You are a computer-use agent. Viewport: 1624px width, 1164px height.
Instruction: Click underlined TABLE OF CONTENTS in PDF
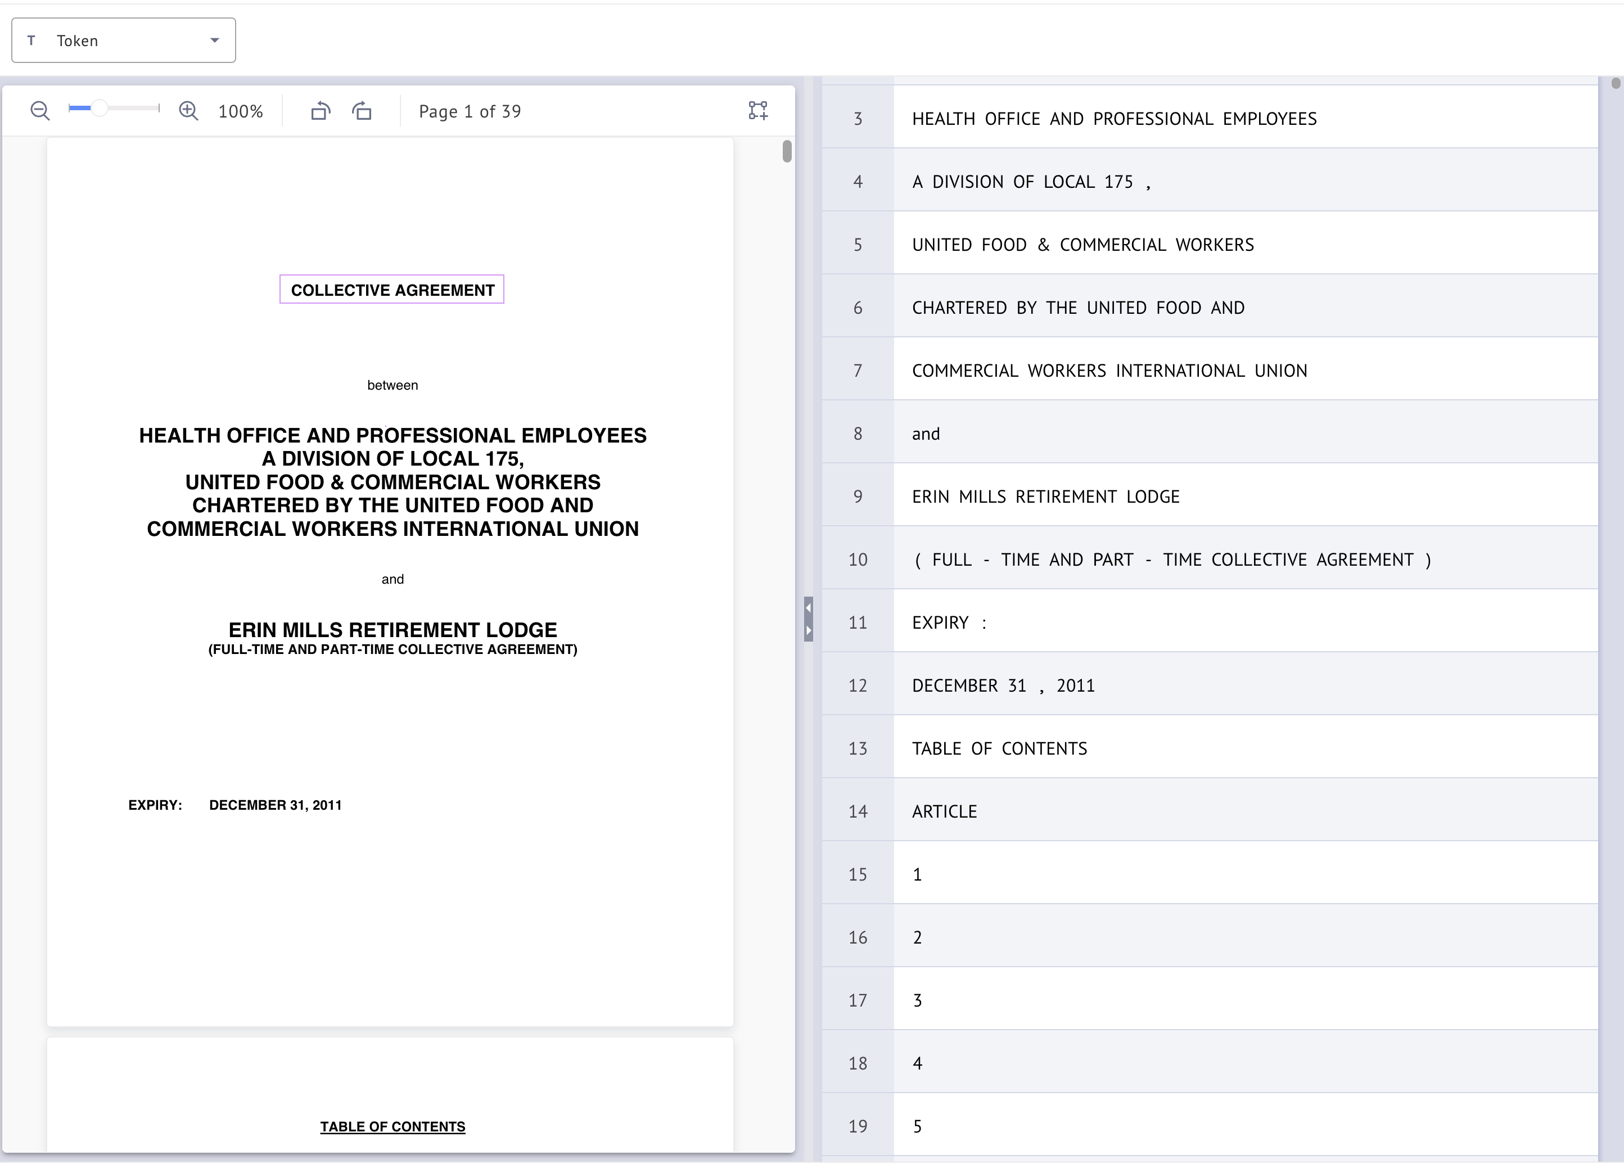tap(393, 1126)
